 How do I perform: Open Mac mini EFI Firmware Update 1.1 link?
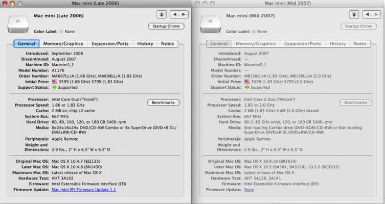(84, 190)
